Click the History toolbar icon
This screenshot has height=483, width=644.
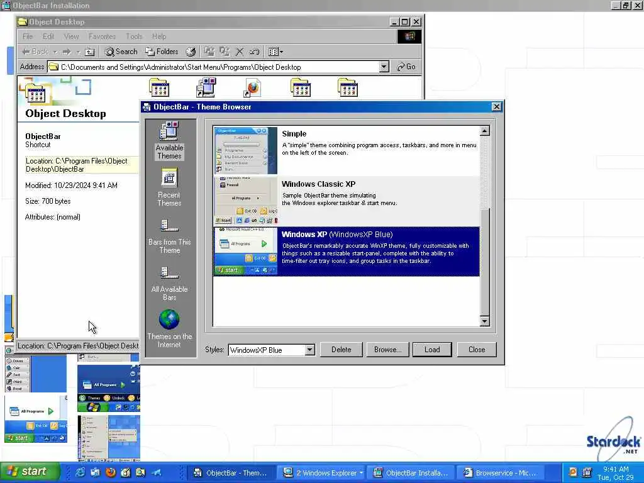point(191,52)
